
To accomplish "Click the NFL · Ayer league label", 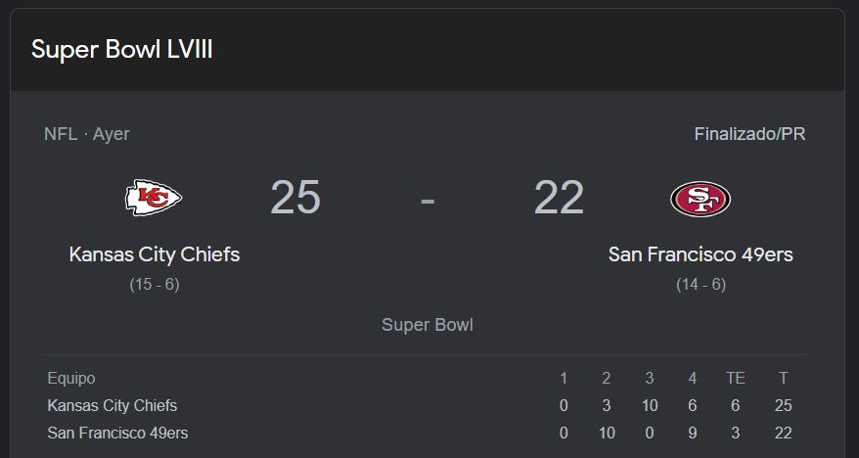I will click(87, 134).
